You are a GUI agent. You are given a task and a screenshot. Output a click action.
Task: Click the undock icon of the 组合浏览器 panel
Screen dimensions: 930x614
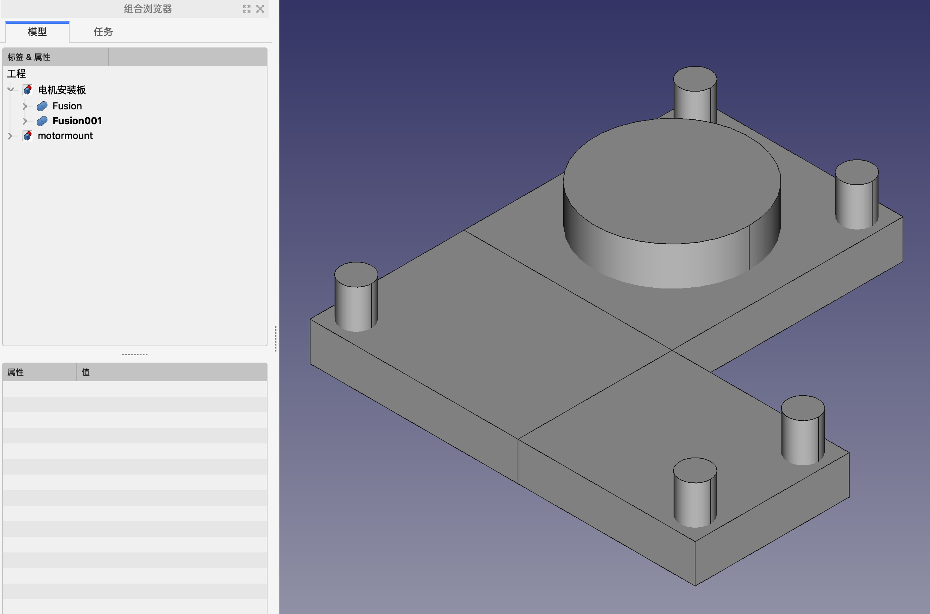point(246,9)
